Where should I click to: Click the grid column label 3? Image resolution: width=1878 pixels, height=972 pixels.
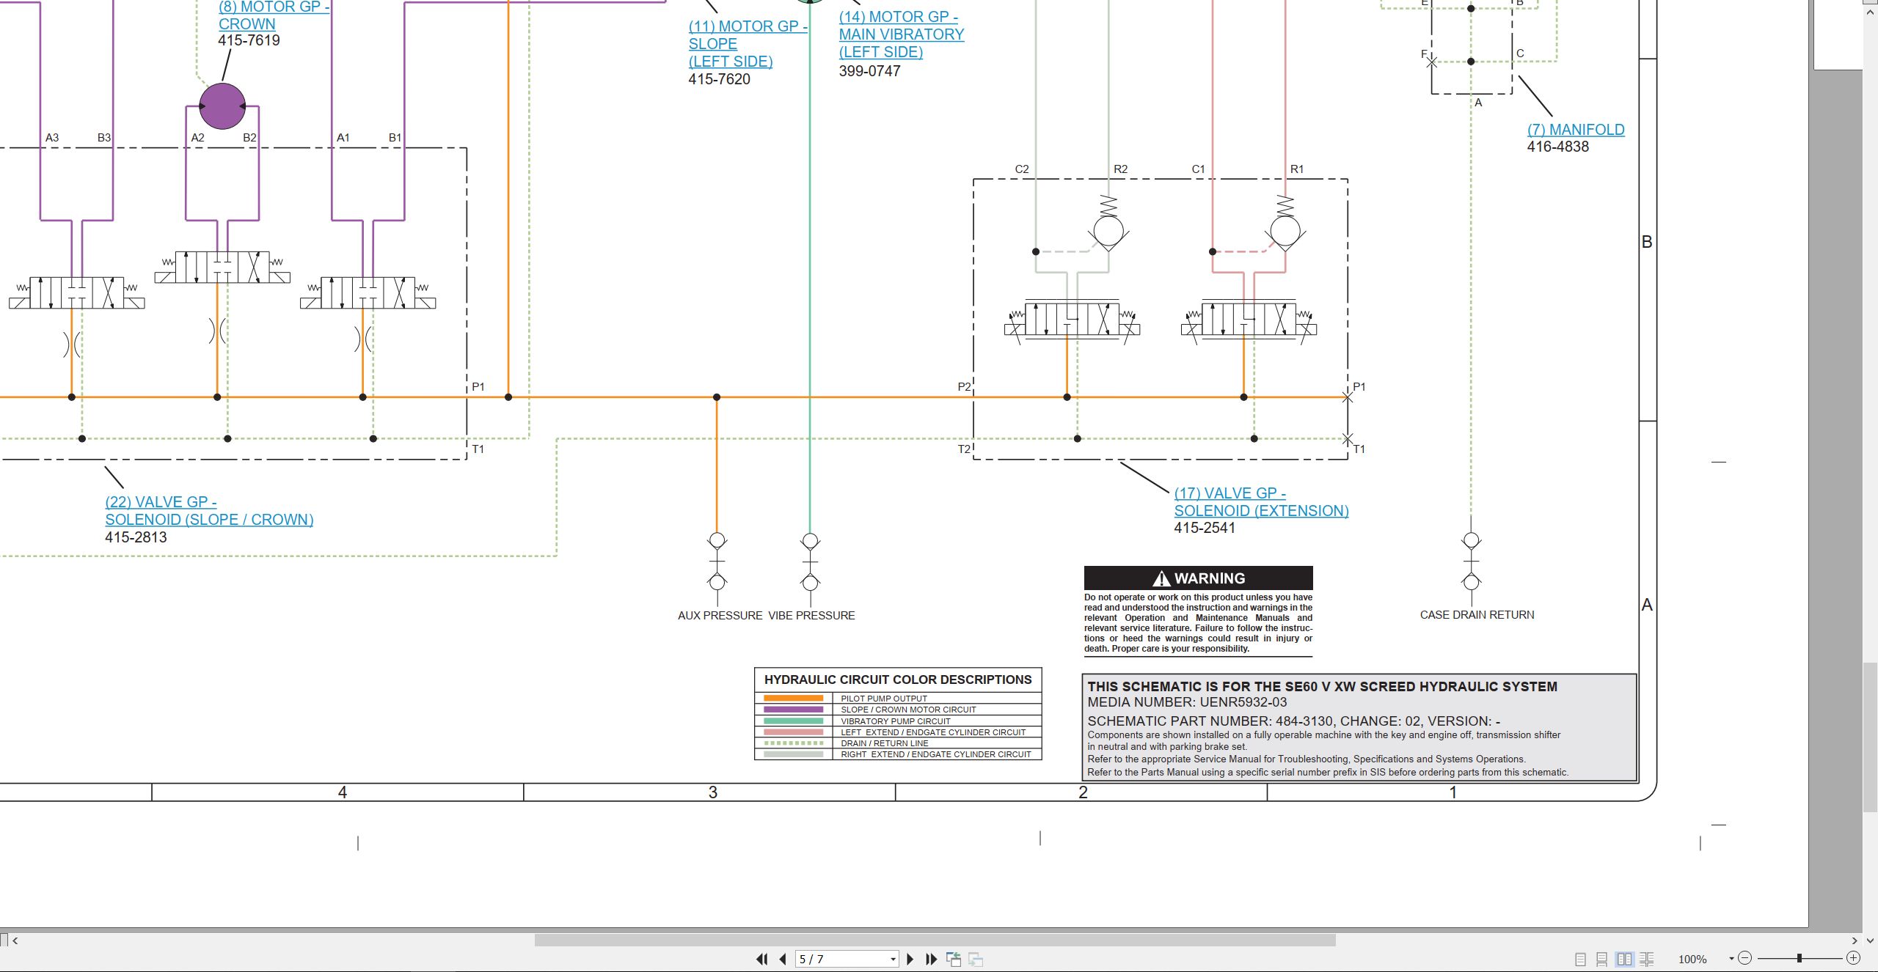coord(712,792)
